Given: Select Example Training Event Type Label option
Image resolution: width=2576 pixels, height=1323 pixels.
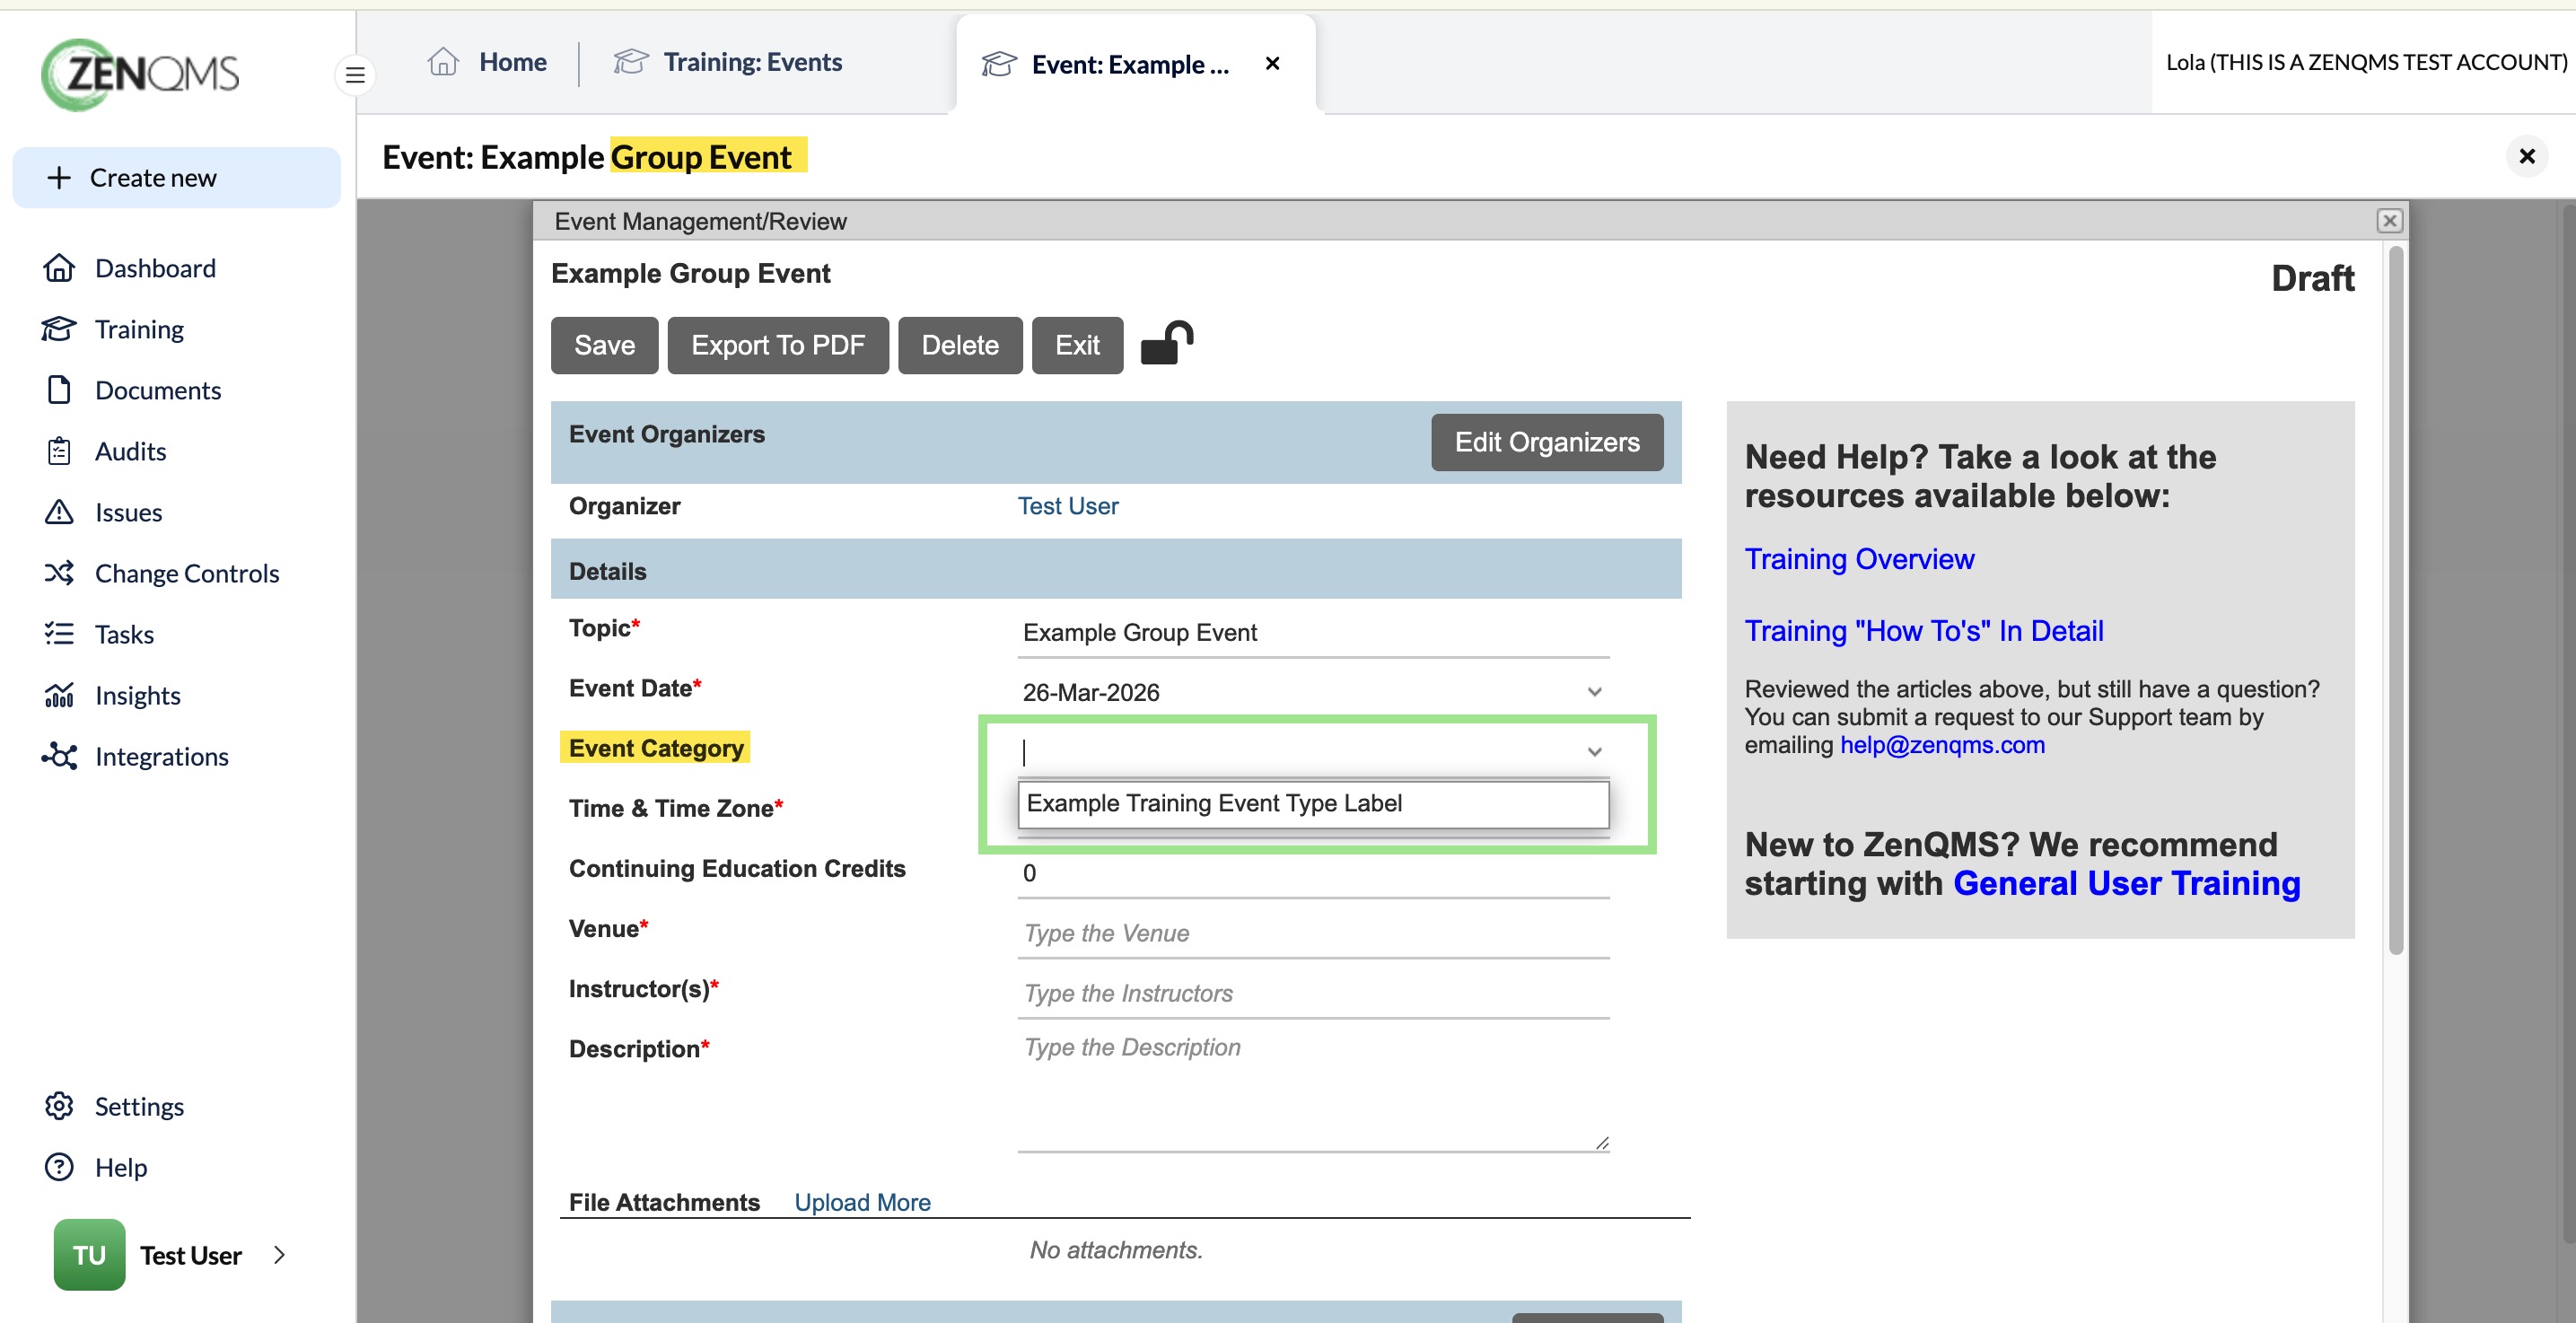Looking at the screenshot, I should pos(1313,804).
